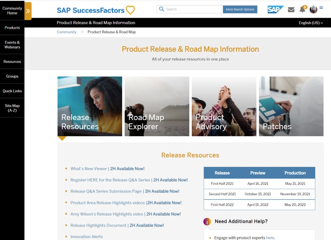The width and height of the screenshot is (331, 240).
Task: Open Groups in the sidebar
Action: pyautogui.click(x=12, y=76)
